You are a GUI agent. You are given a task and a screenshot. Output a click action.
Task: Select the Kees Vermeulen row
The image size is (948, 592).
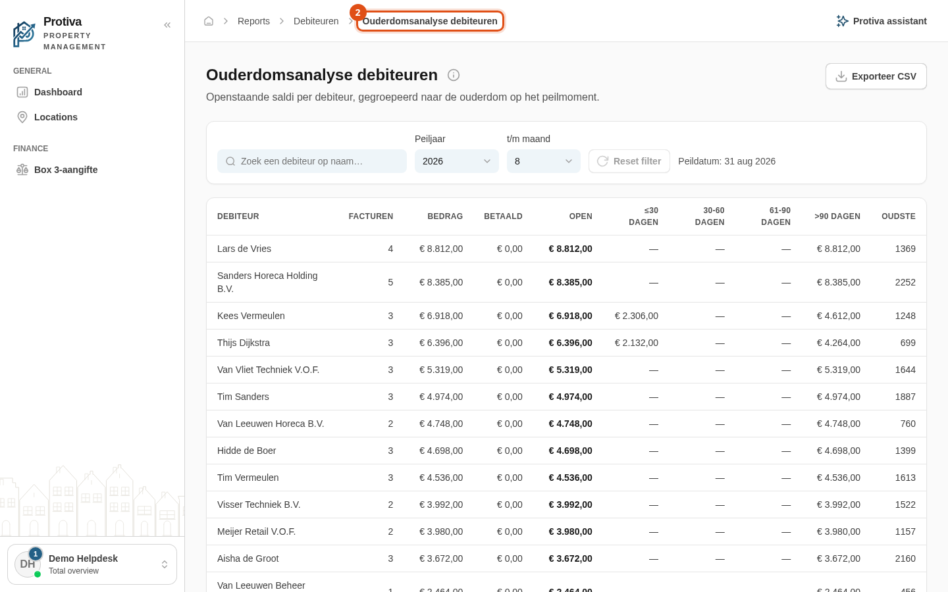[x=566, y=316]
